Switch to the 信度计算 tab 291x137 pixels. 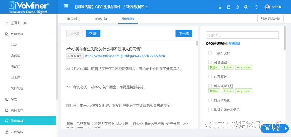[x=101, y=19]
